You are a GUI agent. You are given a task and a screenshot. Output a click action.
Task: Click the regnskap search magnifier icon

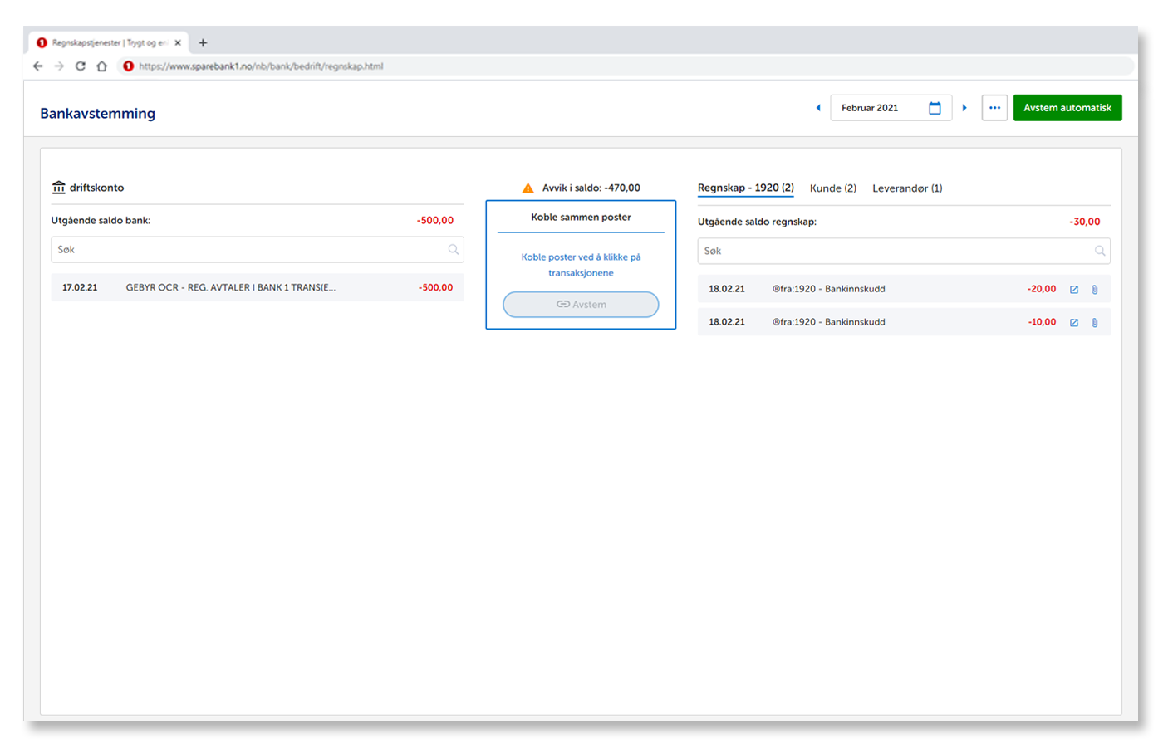tap(1100, 251)
